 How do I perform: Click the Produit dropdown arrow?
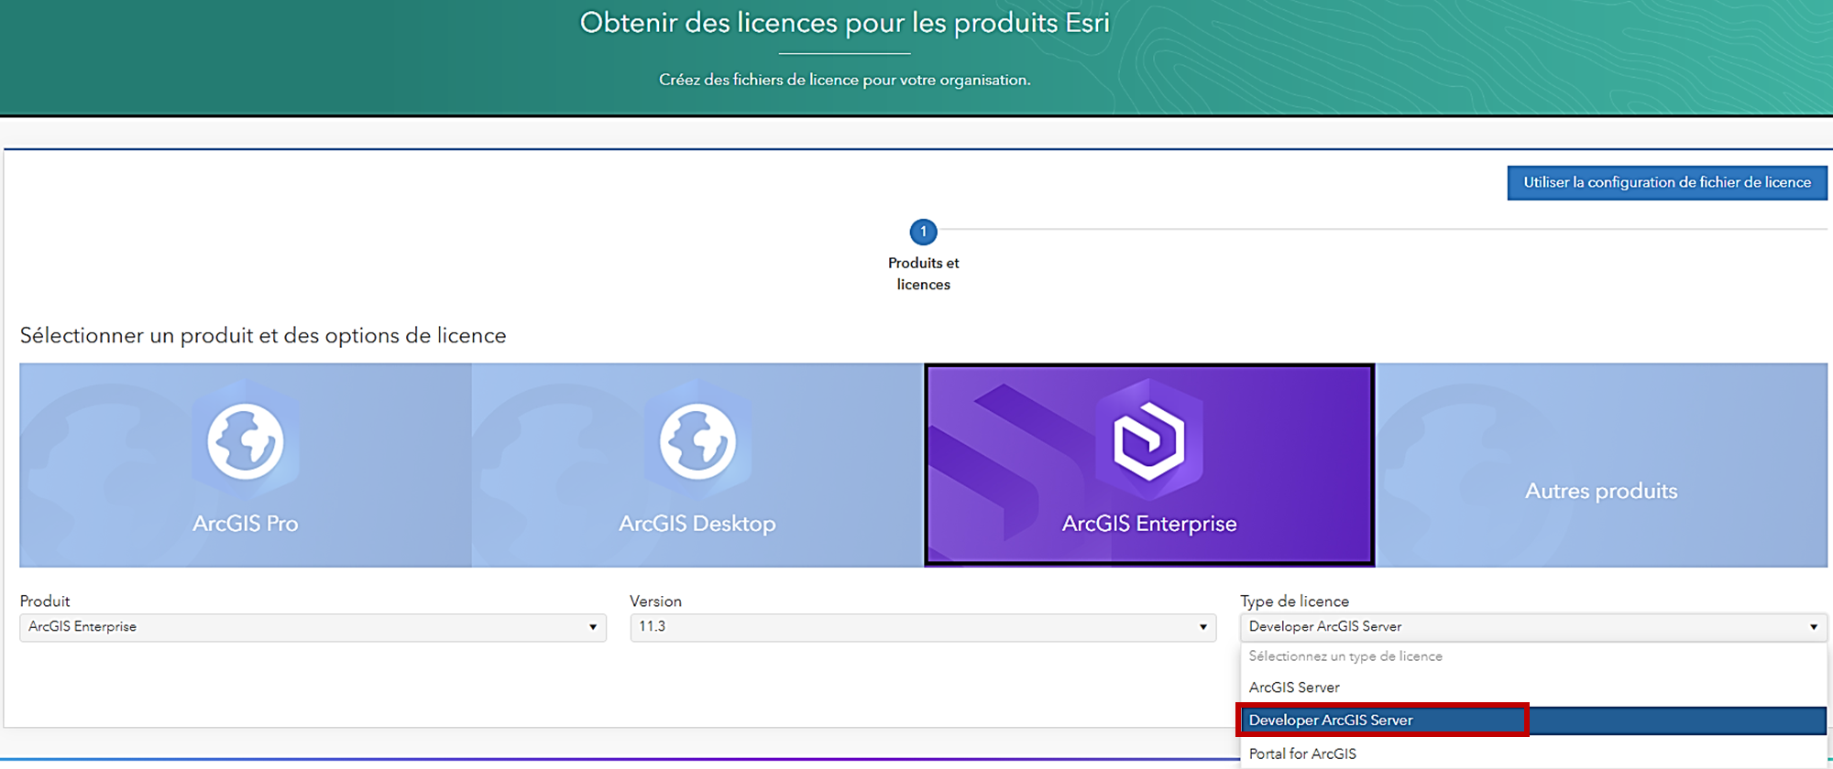tap(593, 627)
